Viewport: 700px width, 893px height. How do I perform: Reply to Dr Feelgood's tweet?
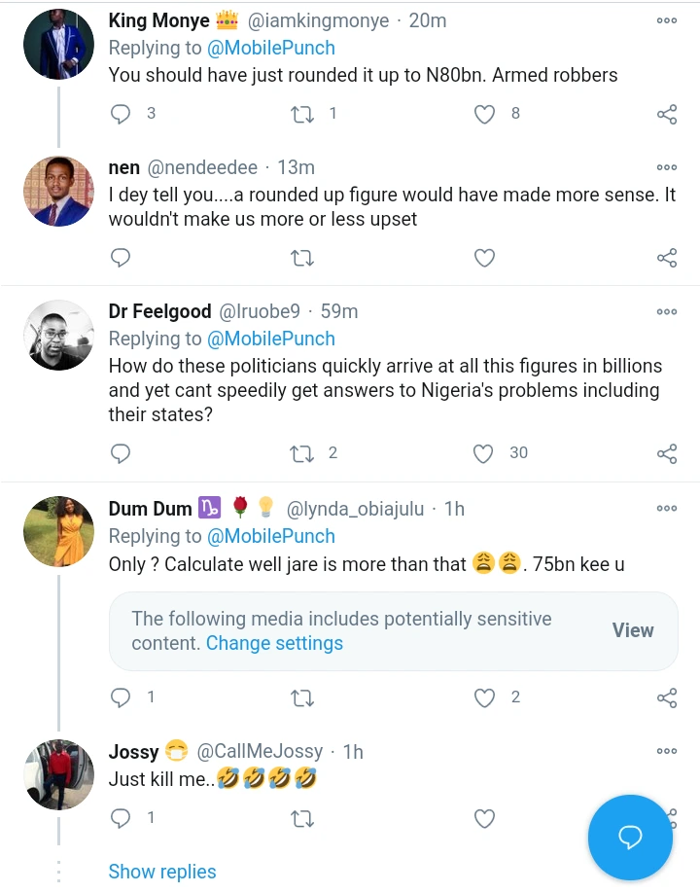coord(121,453)
